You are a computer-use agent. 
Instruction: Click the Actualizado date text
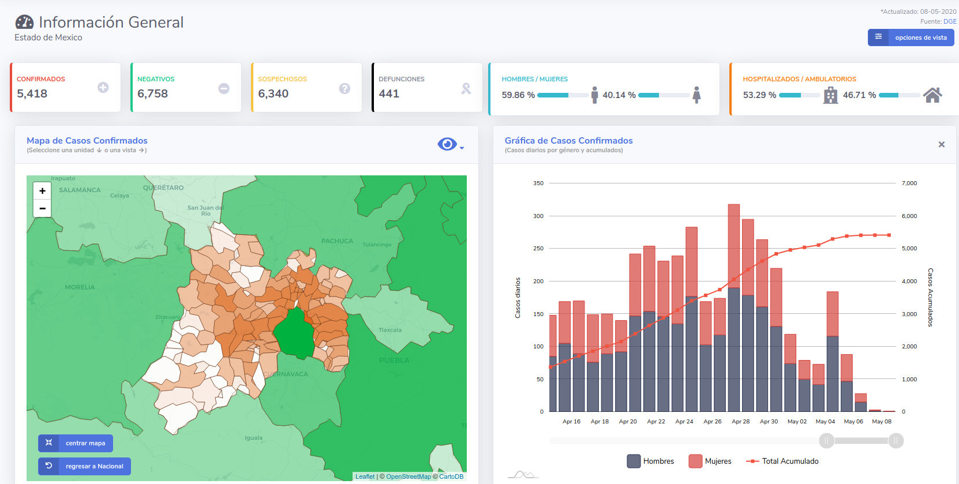click(x=919, y=12)
